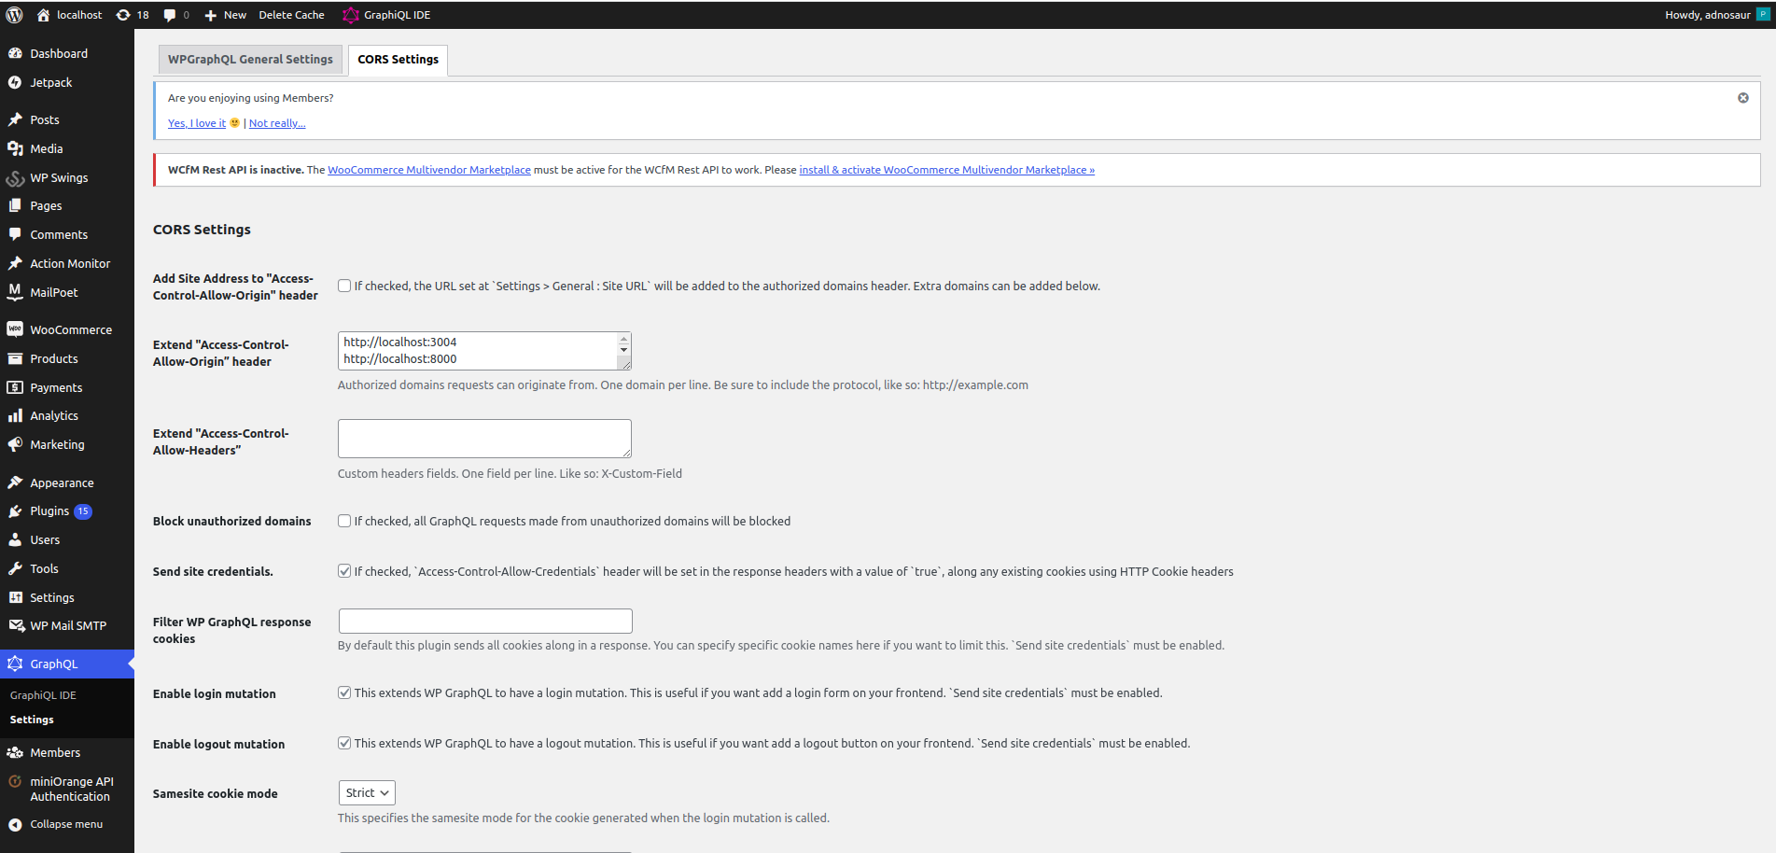Click the Members sidebar icon
The image size is (1776, 853).
click(x=15, y=752)
